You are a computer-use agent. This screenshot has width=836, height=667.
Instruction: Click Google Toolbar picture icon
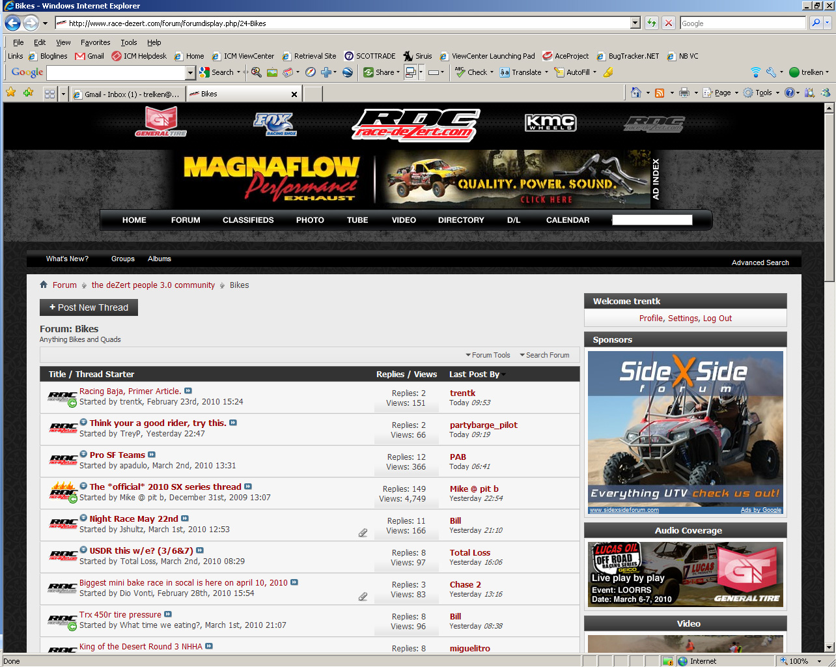click(x=272, y=72)
